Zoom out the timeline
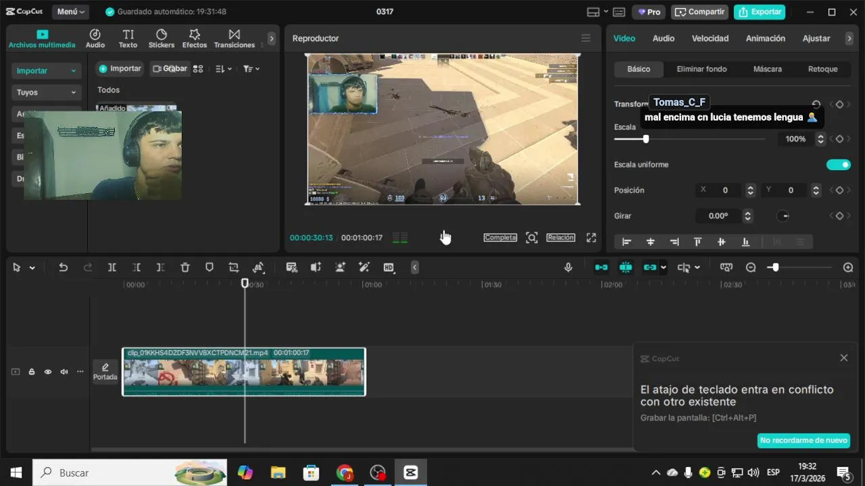This screenshot has width=865, height=486. (751, 267)
